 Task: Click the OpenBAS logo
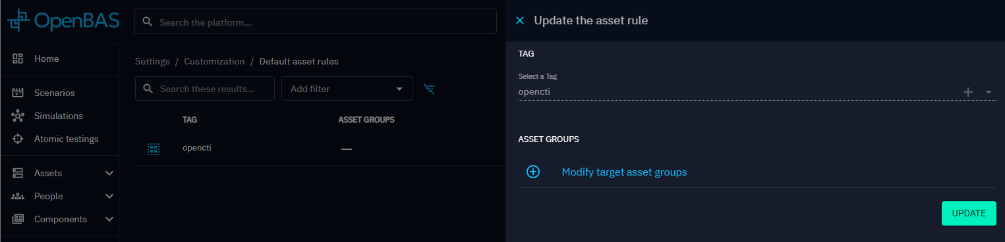(63, 21)
